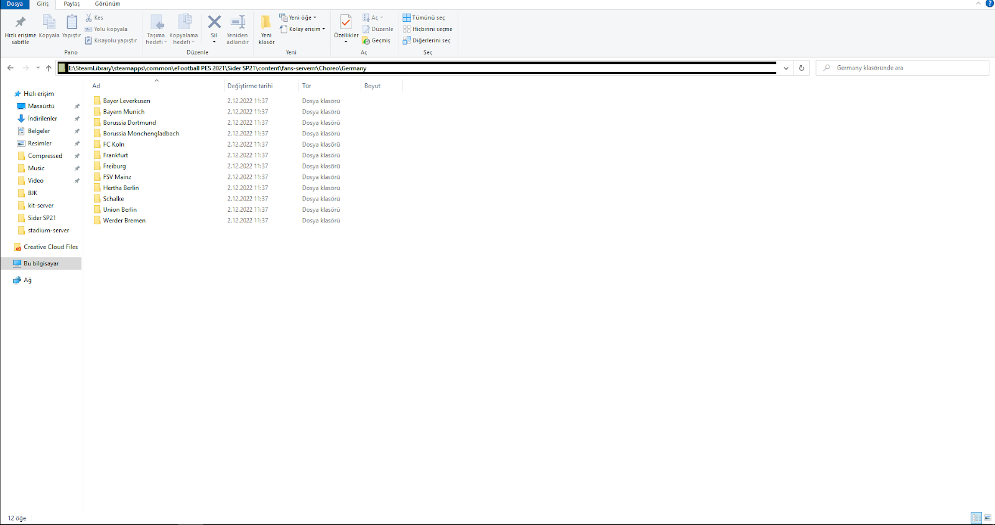Switch to details view in status bar

click(976, 518)
